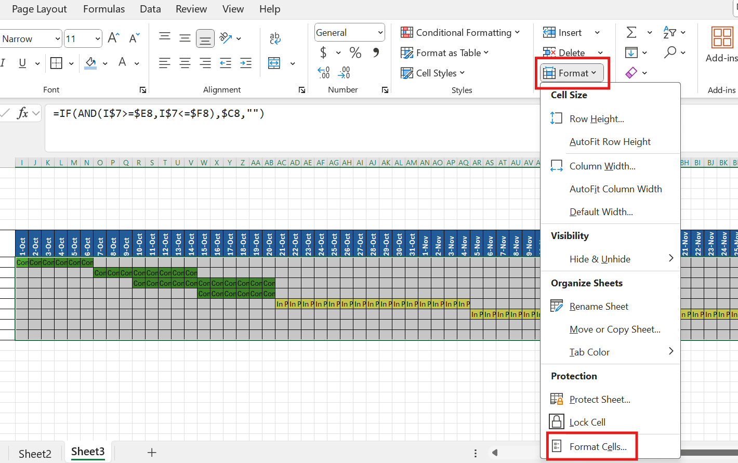Click the Increase Font Size icon
The width and height of the screenshot is (738, 463).
[x=113, y=38]
